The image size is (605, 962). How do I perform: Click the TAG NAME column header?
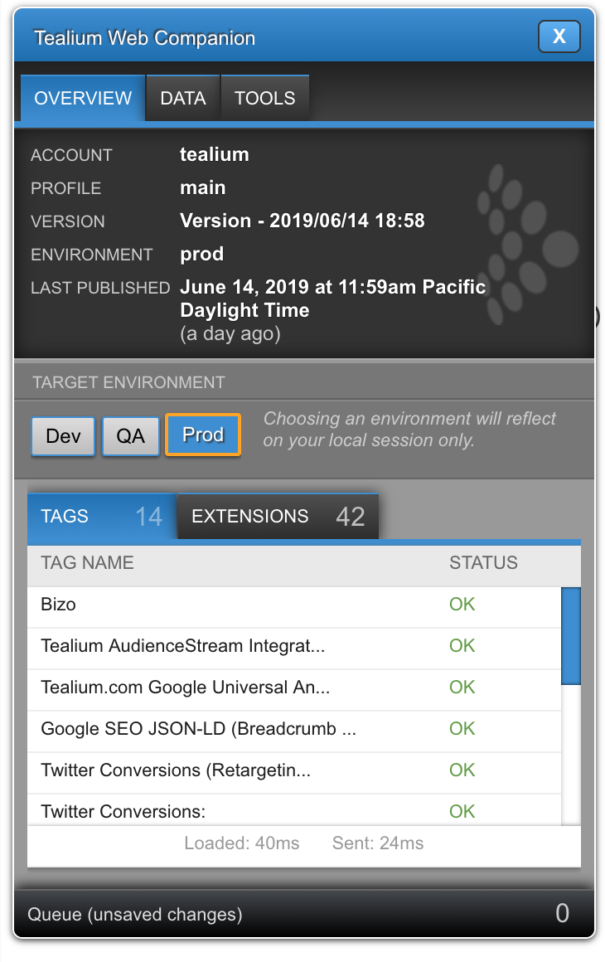tap(87, 562)
